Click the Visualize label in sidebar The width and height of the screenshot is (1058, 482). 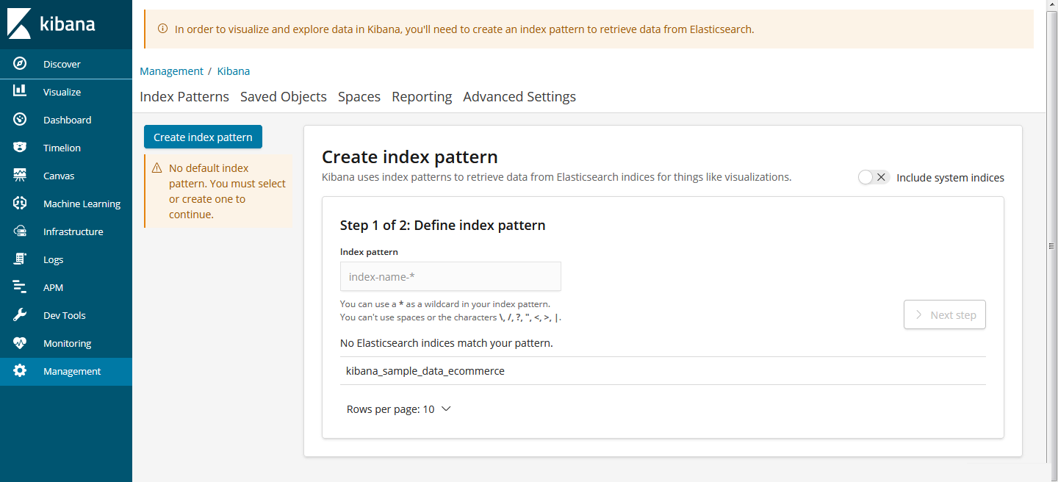click(x=62, y=92)
